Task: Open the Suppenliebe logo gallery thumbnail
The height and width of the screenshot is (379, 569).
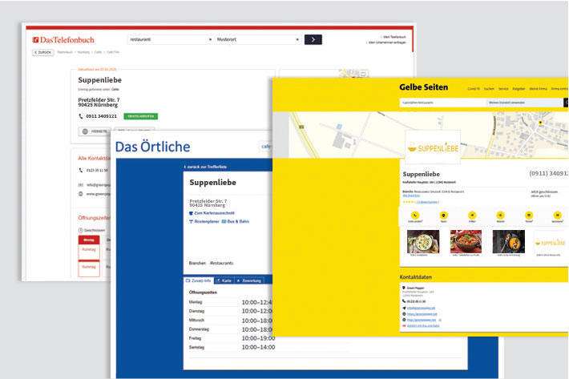Action: (x=550, y=242)
